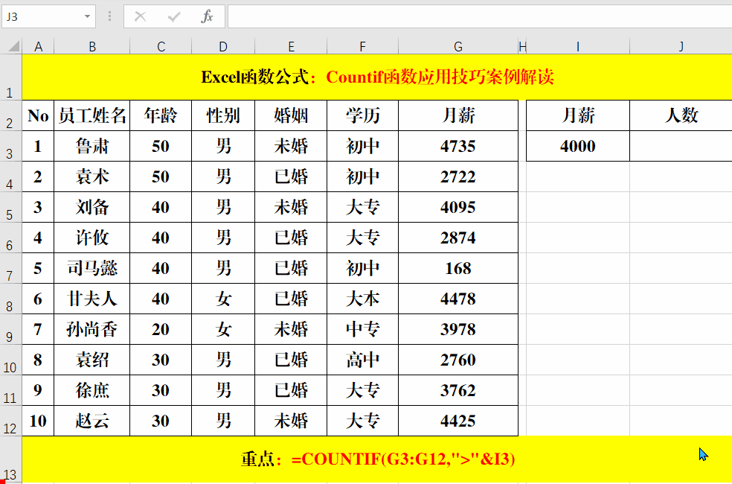732x484 pixels.
Task: Click the name cell 甘夫人
Action: [92, 299]
